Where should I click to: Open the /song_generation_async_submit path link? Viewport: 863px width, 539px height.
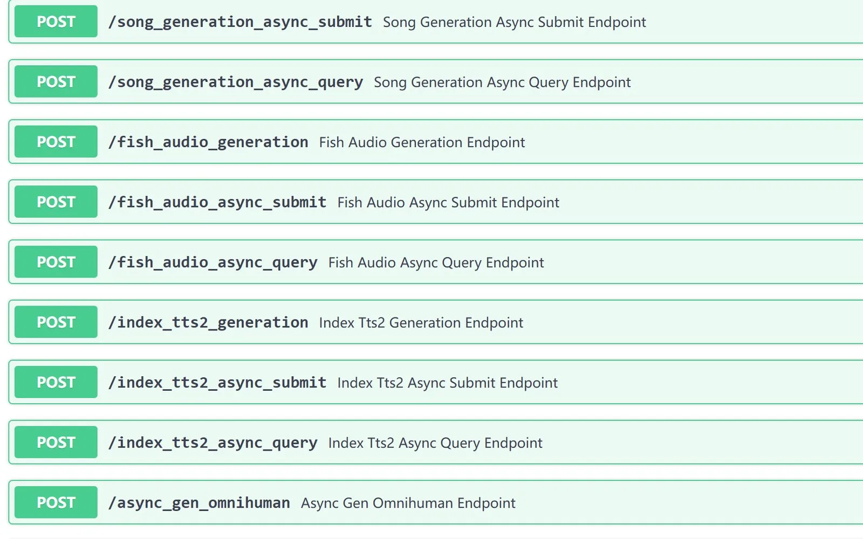240,22
